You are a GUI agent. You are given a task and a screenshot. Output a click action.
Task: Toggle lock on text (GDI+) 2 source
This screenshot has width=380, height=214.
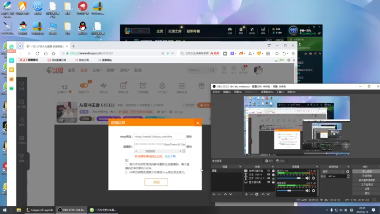[273, 178]
